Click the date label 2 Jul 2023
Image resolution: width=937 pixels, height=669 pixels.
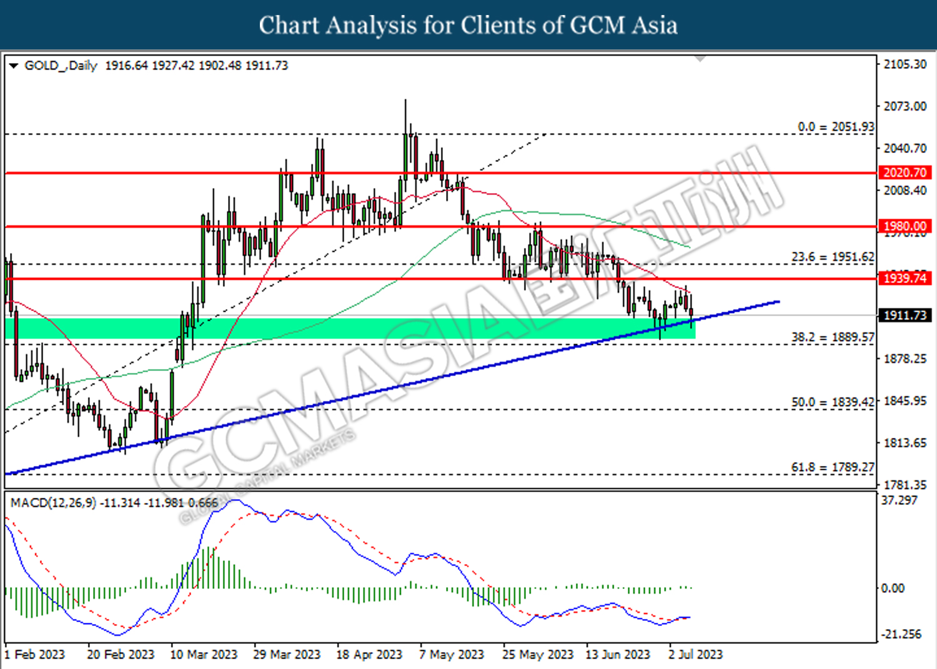pyautogui.click(x=695, y=654)
